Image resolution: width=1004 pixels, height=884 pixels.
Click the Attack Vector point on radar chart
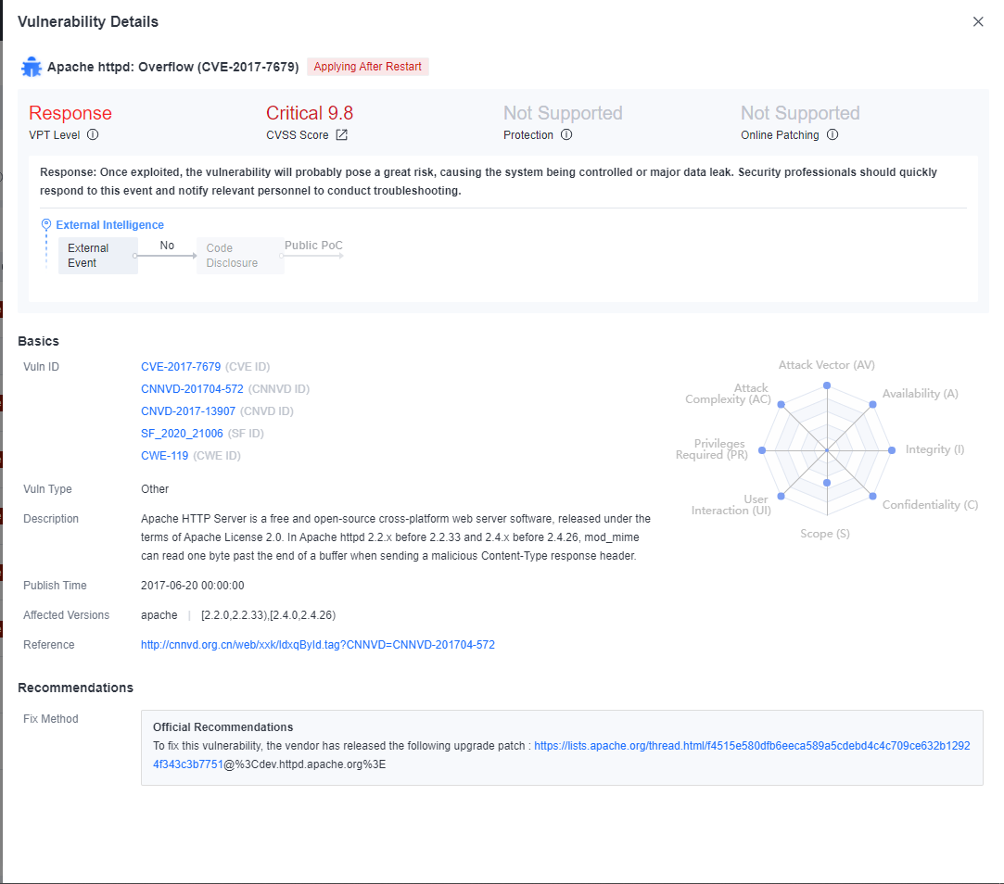pos(827,385)
